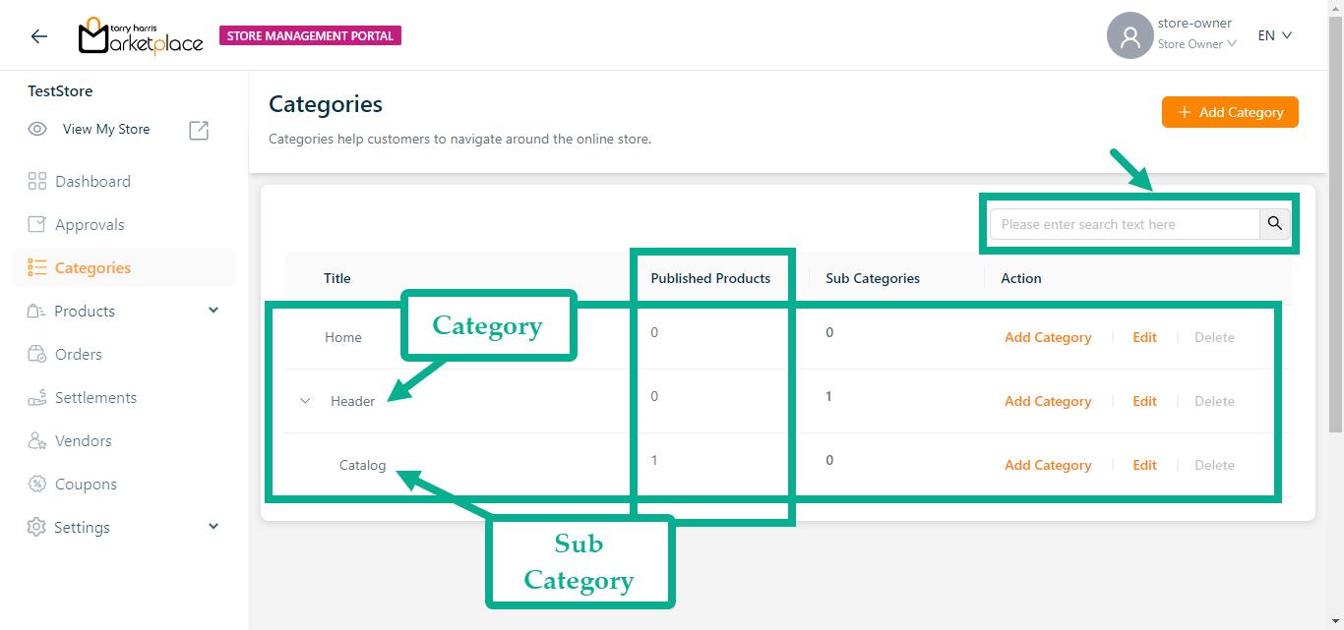The height and width of the screenshot is (630, 1344).
Task: Click the category search text field
Action: click(x=1124, y=224)
